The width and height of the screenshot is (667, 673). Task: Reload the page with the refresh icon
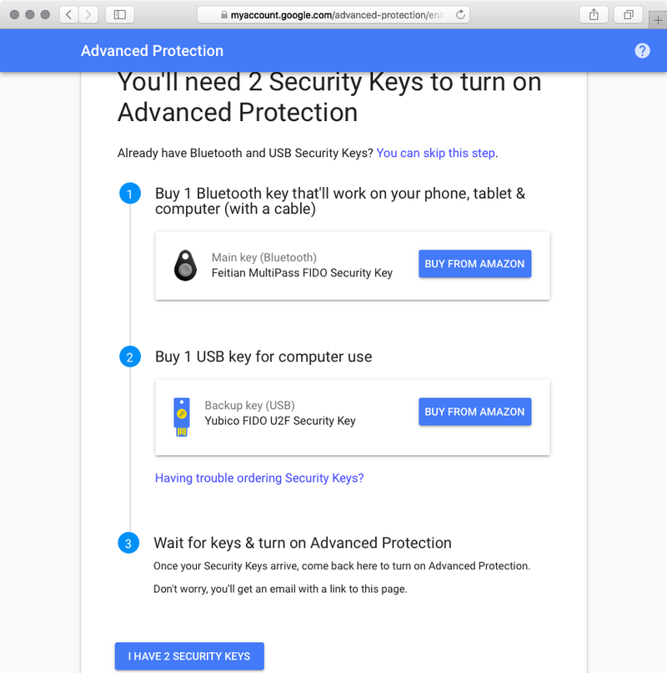[x=460, y=14]
